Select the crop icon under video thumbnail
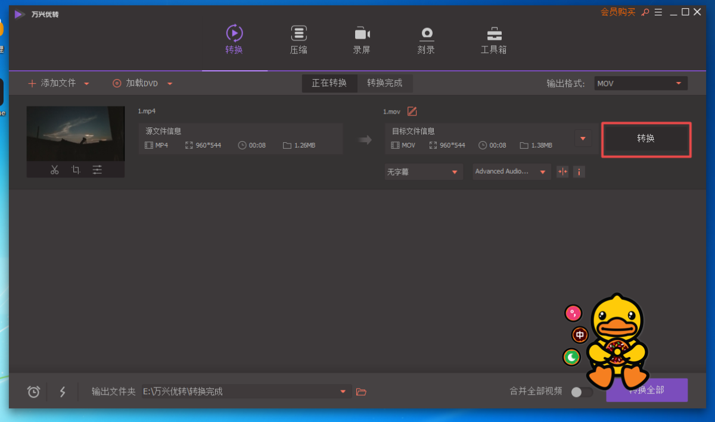The width and height of the screenshot is (715, 422). [76, 170]
